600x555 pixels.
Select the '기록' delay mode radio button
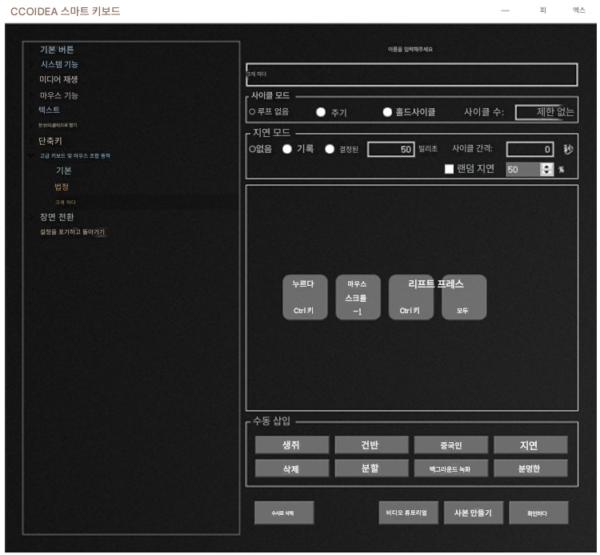click(x=286, y=149)
